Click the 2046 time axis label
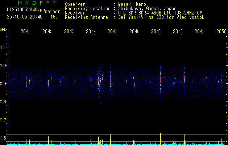228x145 pixels. (134, 31)
